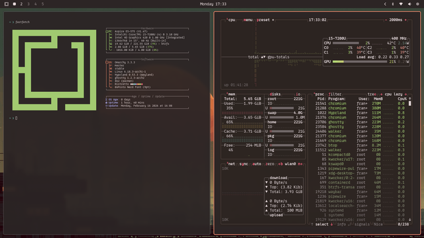Click the process list scrollbar handle
424x238 pixels.
point(409,103)
